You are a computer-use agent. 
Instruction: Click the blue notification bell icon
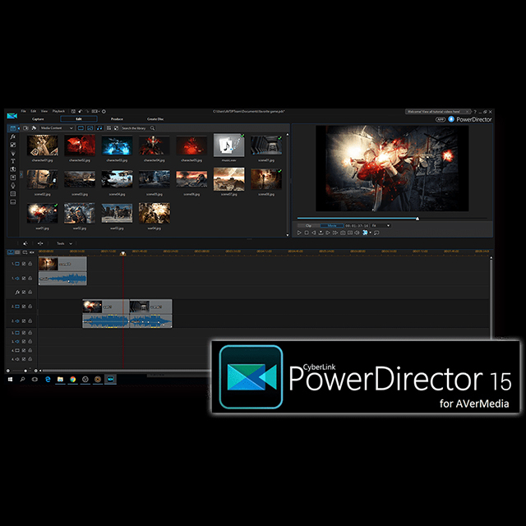pos(451,119)
